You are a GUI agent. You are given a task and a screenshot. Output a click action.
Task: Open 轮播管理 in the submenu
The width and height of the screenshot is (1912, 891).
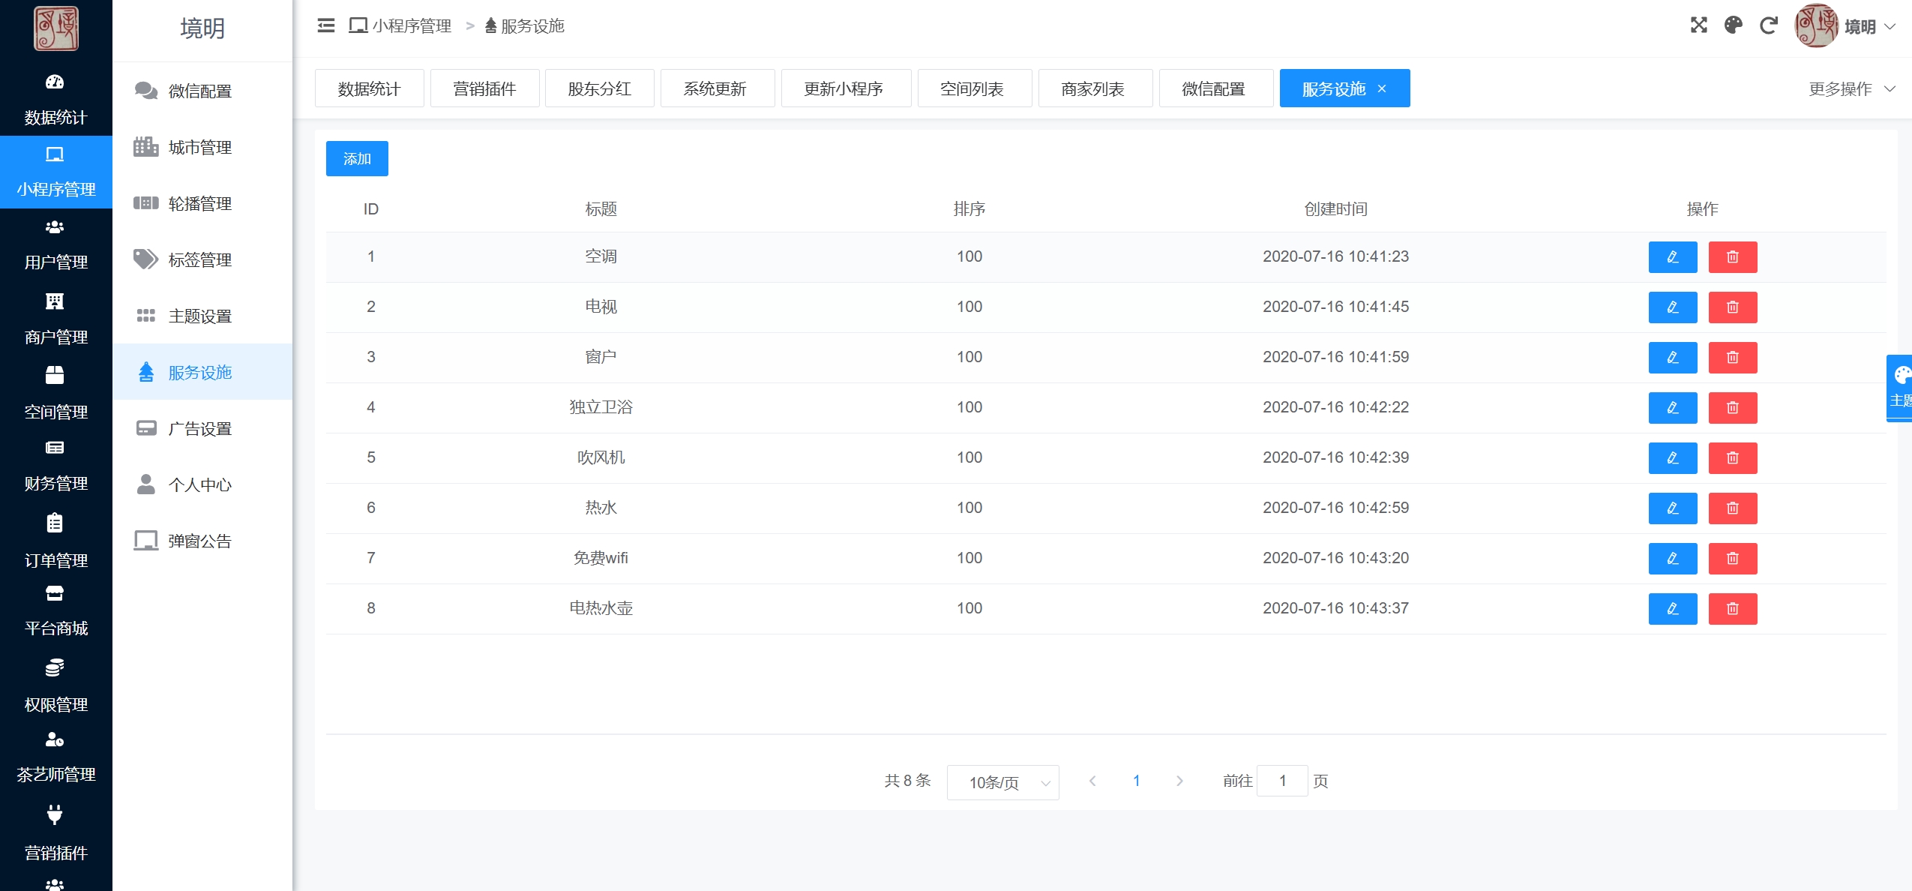[x=199, y=204]
